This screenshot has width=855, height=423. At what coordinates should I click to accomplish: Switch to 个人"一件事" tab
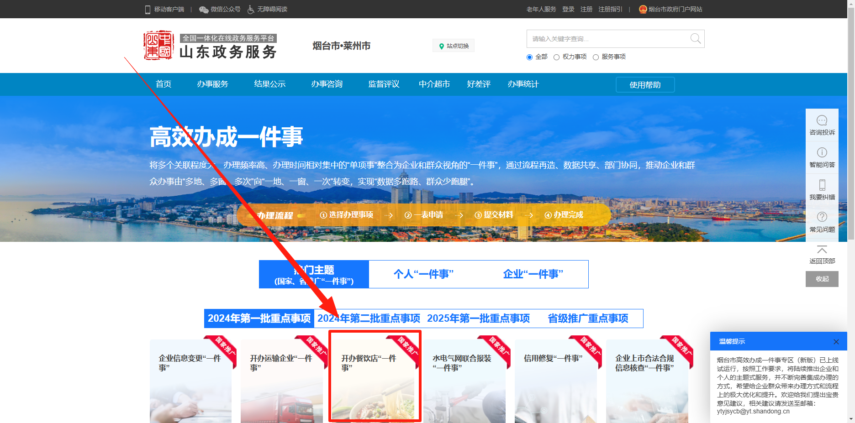[x=423, y=274]
